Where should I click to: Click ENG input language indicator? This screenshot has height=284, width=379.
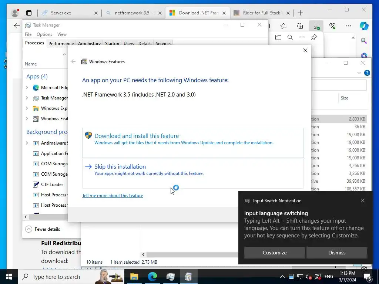(329, 277)
